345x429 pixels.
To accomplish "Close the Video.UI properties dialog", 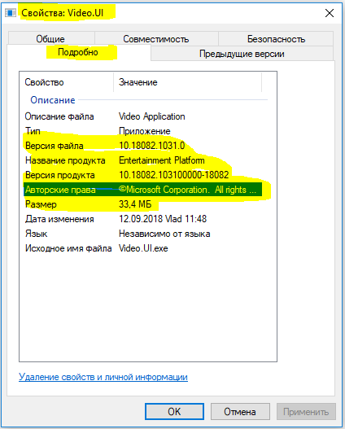I will (x=330, y=13).
